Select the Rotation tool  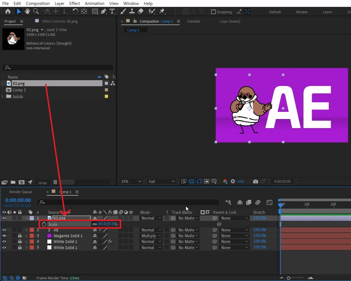click(x=75, y=11)
